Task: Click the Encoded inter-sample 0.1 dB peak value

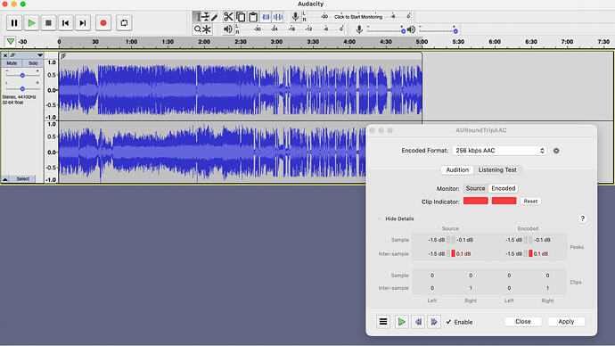Action: (x=541, y=254)
